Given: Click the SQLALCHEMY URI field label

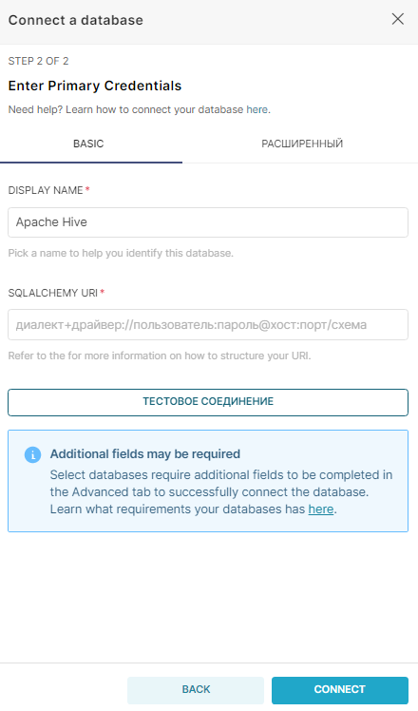Looking at the screenshot, I should (52, 293).
